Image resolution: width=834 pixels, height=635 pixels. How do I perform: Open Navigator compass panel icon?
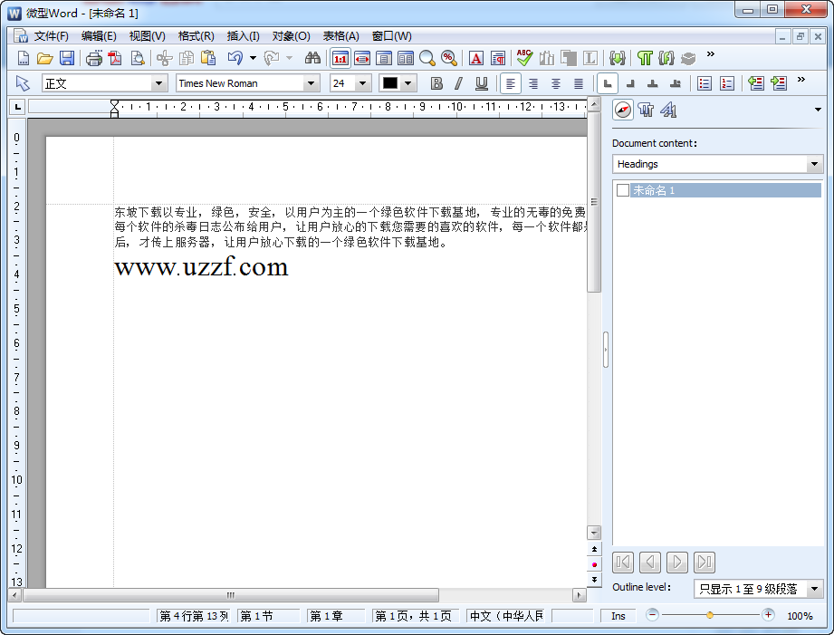(623, 111)
